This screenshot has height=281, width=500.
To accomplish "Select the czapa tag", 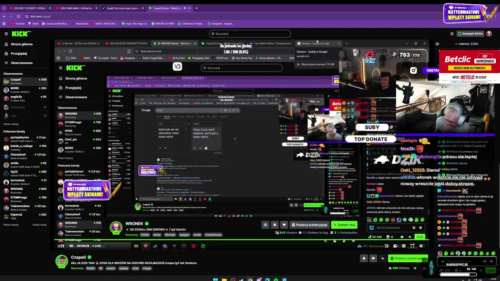I will coord(147,269).
